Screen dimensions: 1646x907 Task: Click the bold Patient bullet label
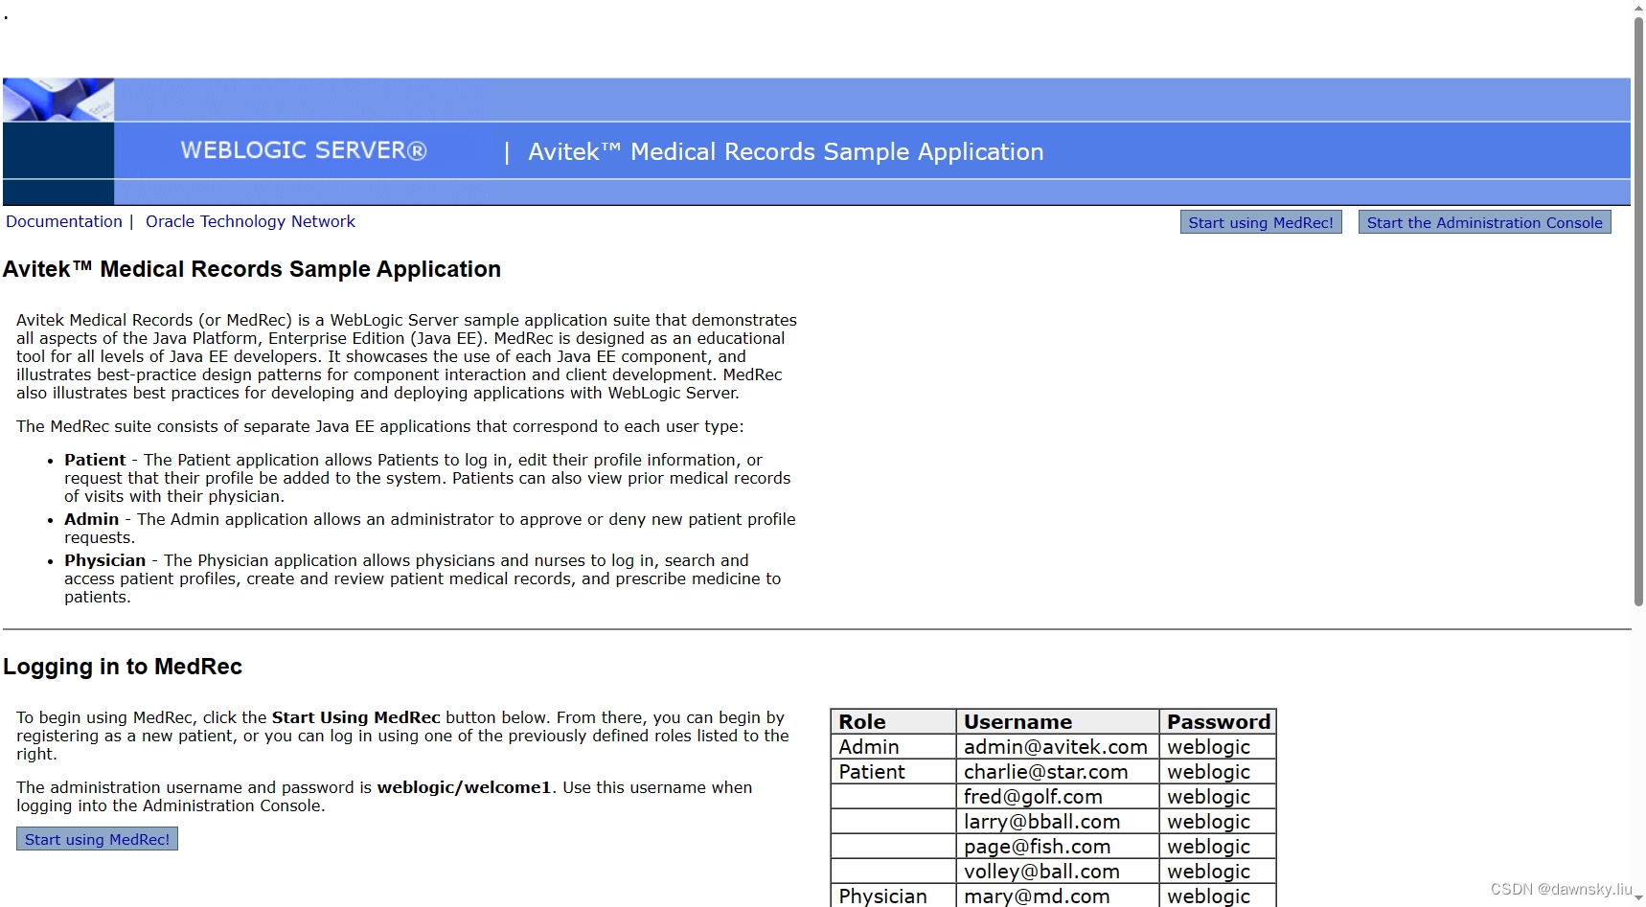tap(95, 460)
